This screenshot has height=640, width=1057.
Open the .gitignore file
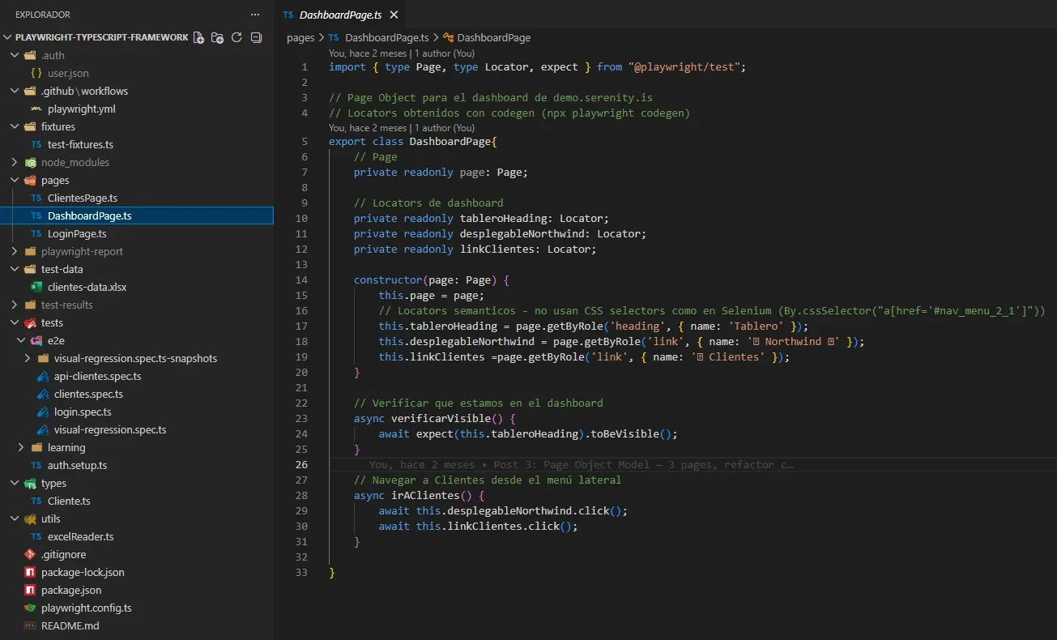[63, 554]
